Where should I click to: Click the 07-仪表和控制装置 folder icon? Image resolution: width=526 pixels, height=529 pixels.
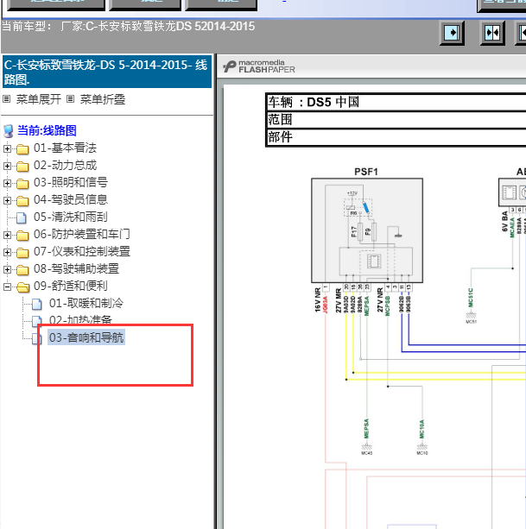22,253
